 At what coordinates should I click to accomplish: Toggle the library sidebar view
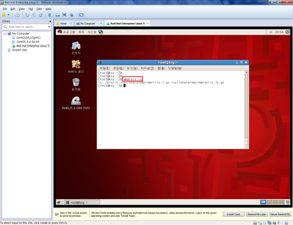pyautogui.click(x=51, y=15)
